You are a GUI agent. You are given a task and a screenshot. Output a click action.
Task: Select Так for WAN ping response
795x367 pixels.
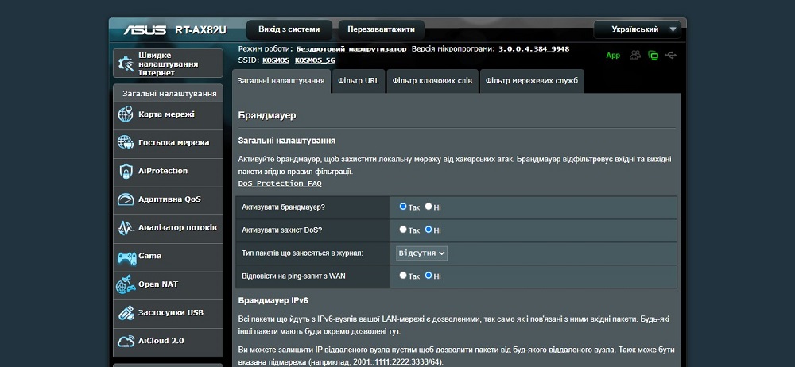tap(403, 275)
